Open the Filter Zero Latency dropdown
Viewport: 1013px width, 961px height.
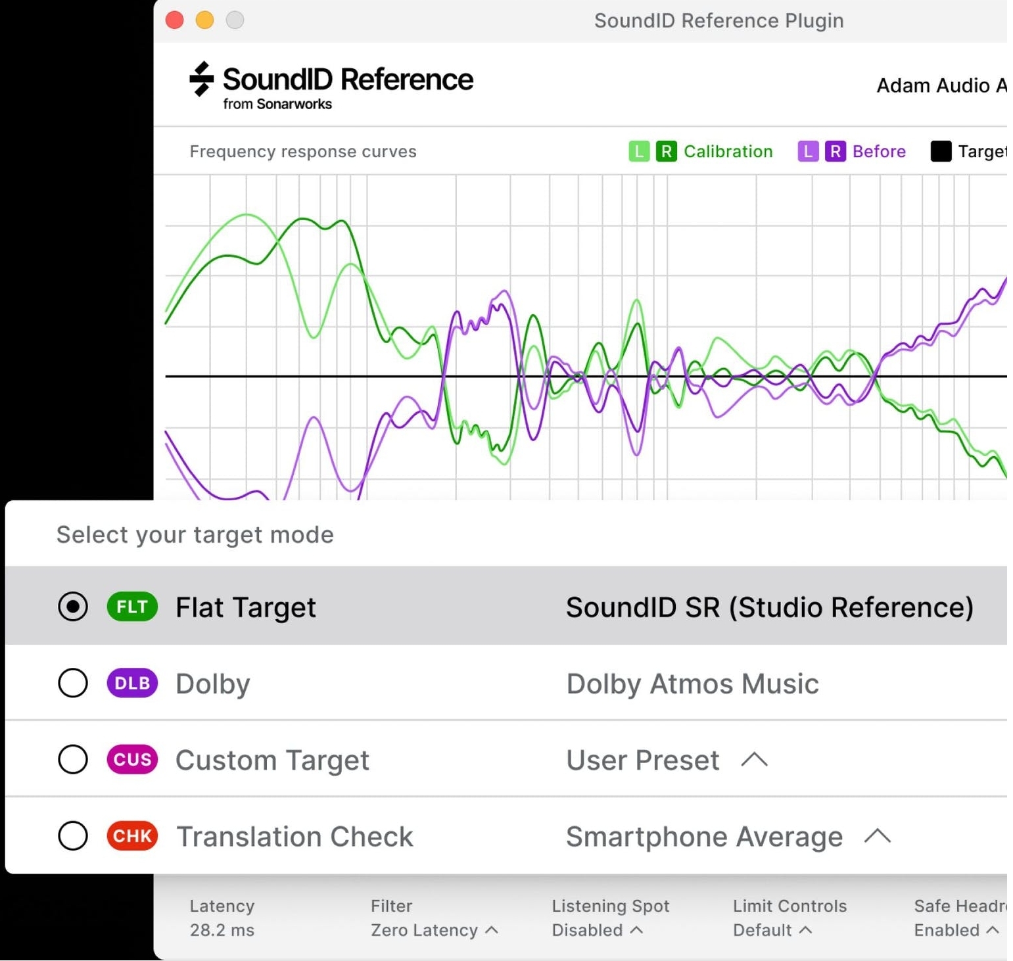pyautogui.click(x=434, y=930)
